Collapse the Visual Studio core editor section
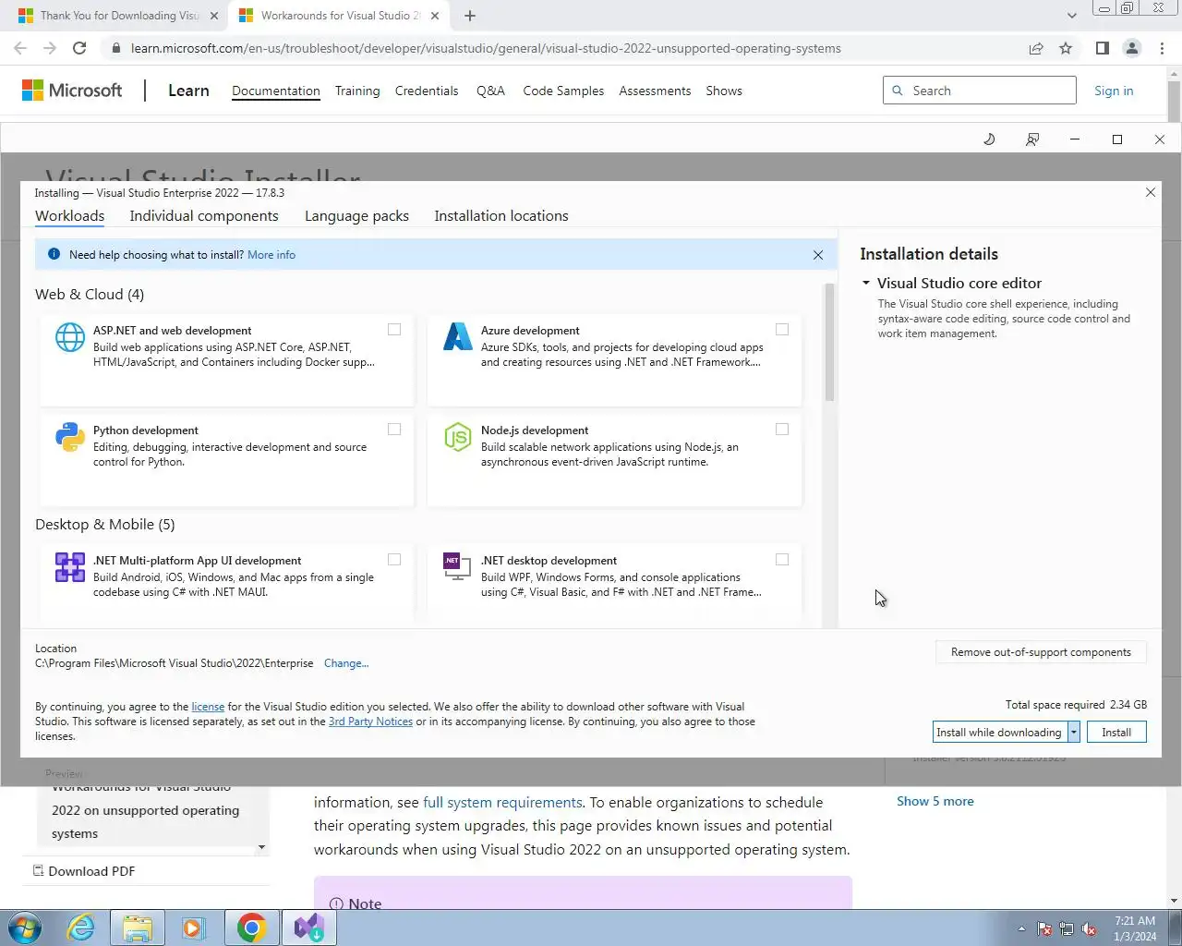The width and height of the screenshot is (1182, 946). tap(866, 284)
